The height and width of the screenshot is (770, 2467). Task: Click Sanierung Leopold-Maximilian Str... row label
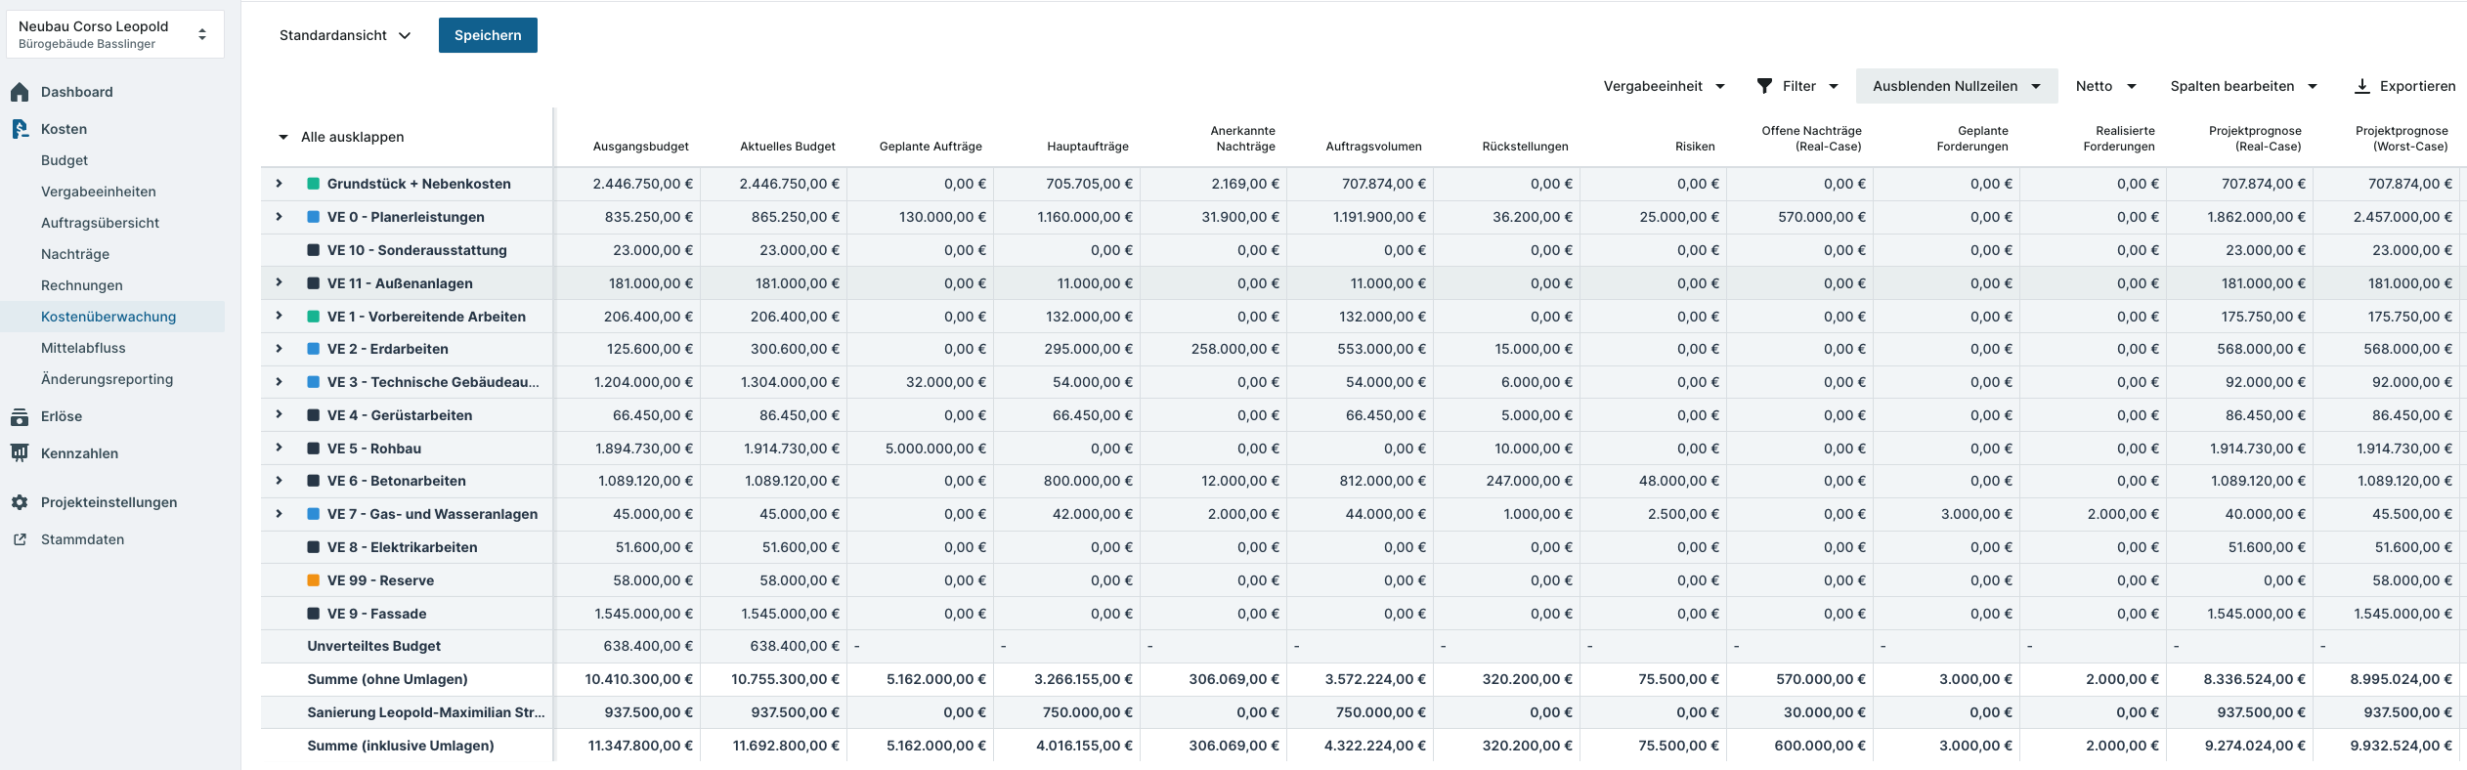coord(426,712)
